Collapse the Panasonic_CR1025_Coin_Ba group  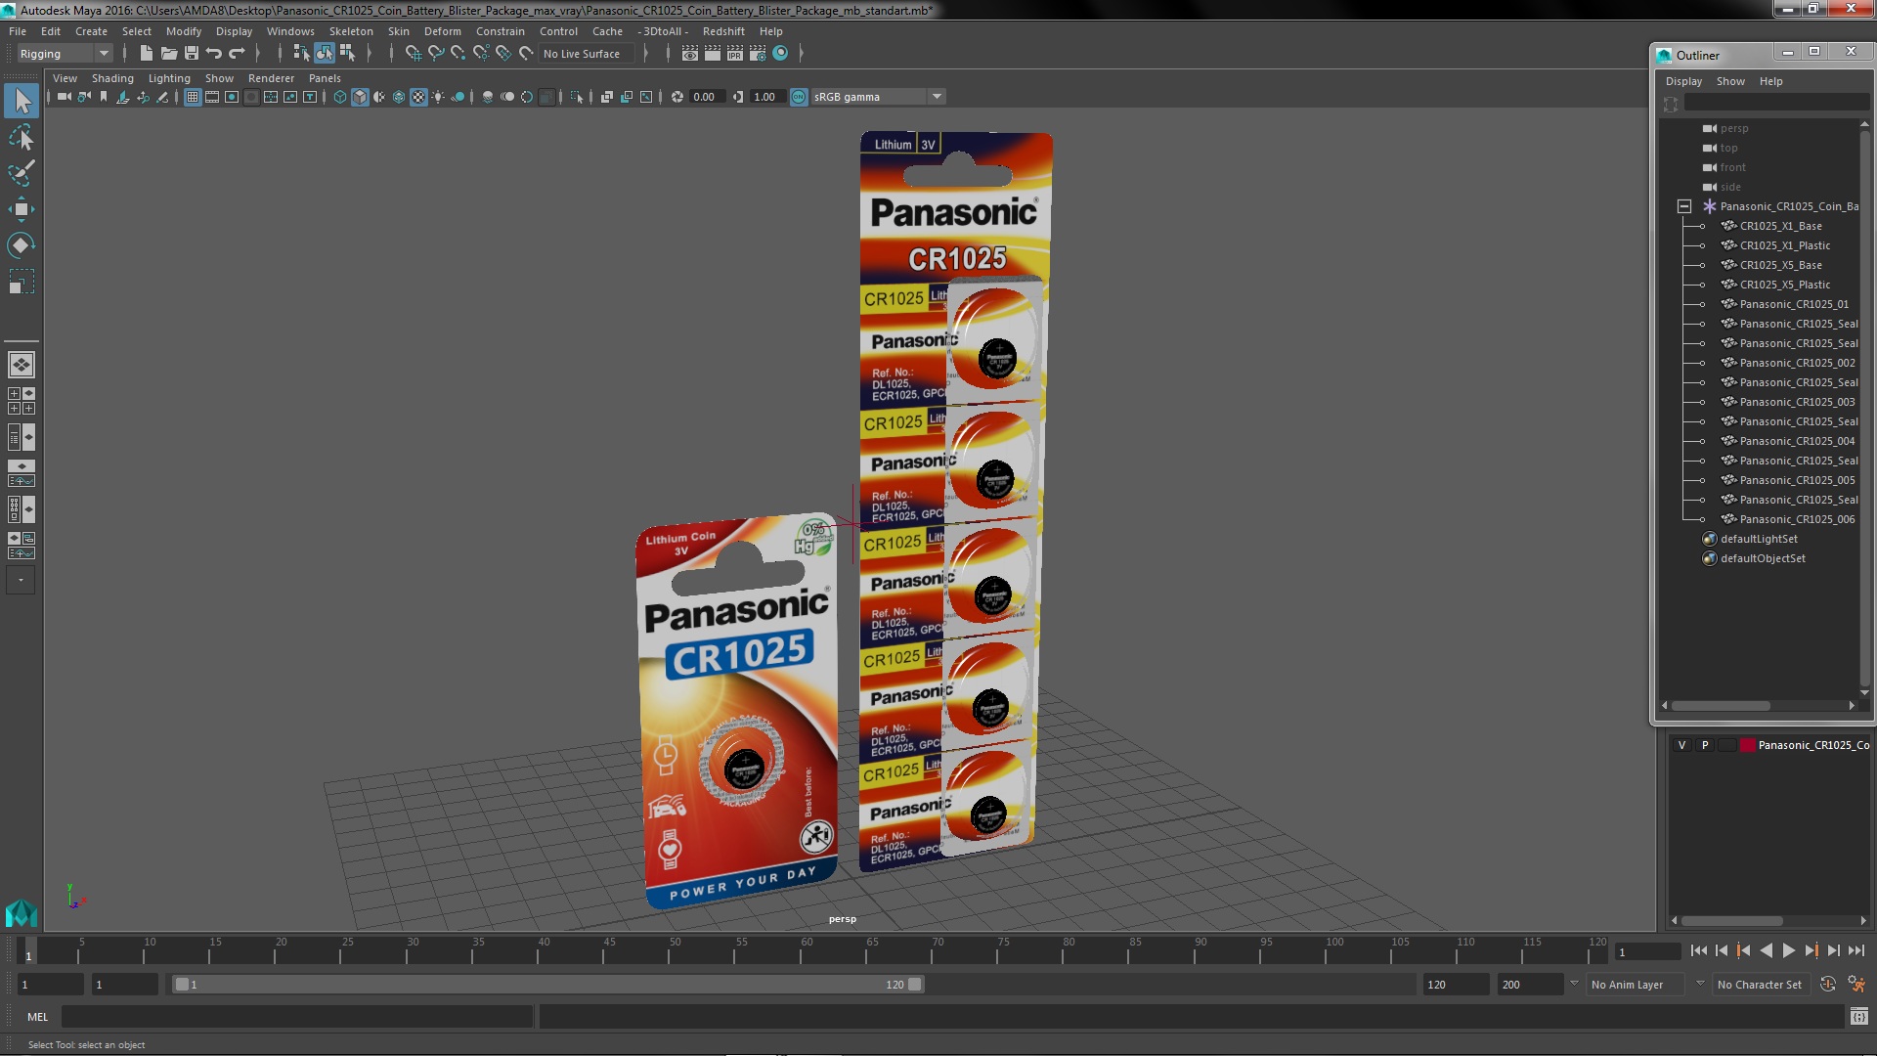tap(1684, 206)
